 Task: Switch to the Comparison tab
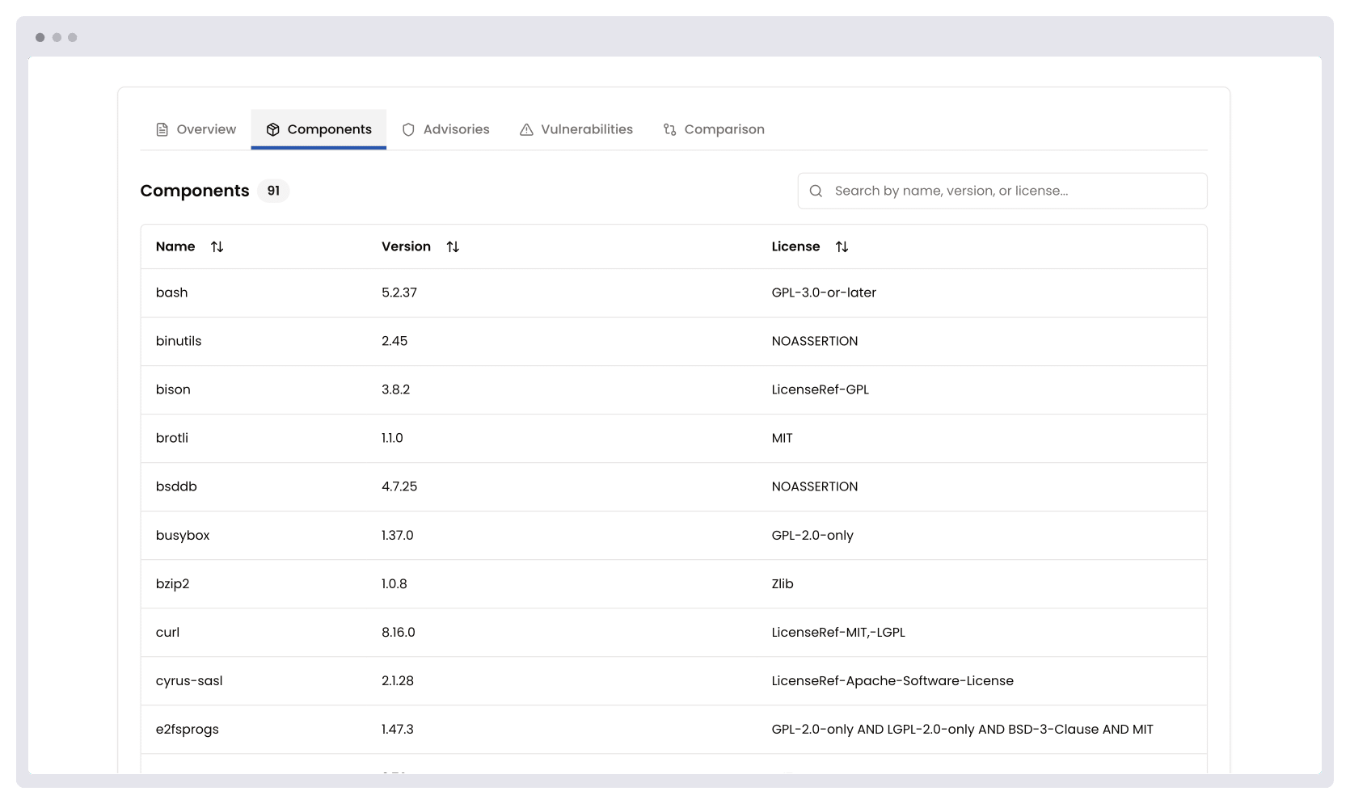724,129
